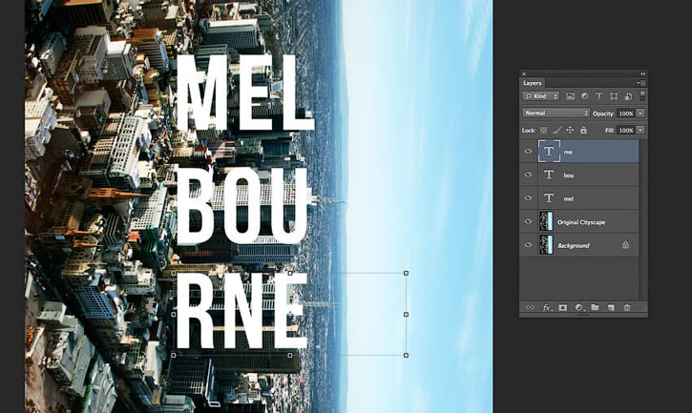Lock layer position with move icon

(x=570, y=130)
